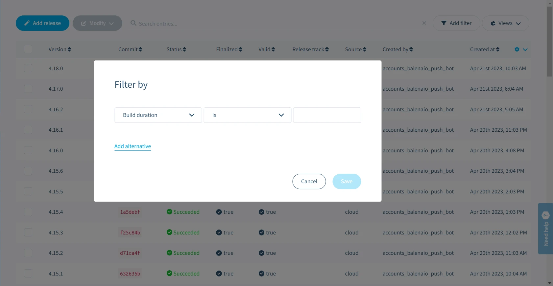The height and width of the screenshot is (286, 553).
Task: Open the Views dropdown menu
Action: [x=505, y=23]
